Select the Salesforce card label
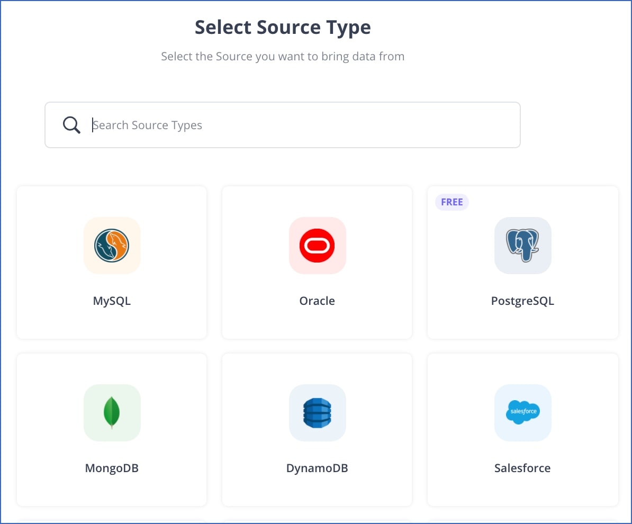Viewport: 632px width, 524px height. [x=522, y=468]
